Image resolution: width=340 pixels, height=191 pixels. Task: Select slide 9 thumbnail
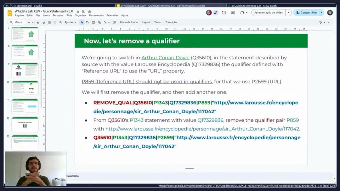click(x=25, y=70)
